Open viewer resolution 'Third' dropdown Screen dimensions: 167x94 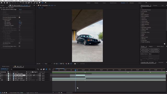pos(48,64)
